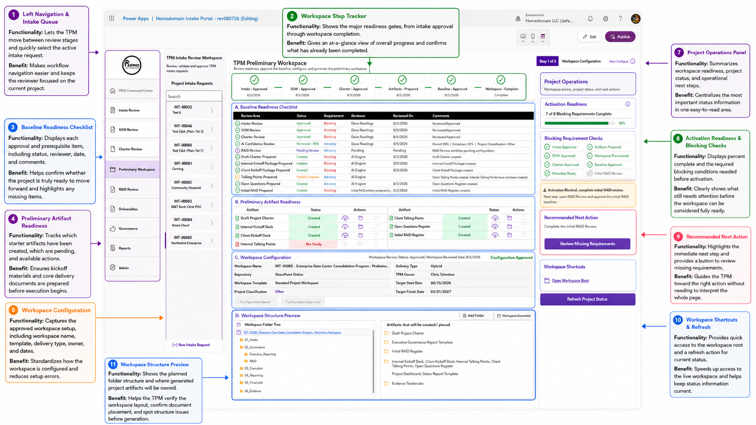Expand intake request INT-00081 Corning chevron
Image resolution: width=756 pixels, height=425 pixels.
(212, 167)
